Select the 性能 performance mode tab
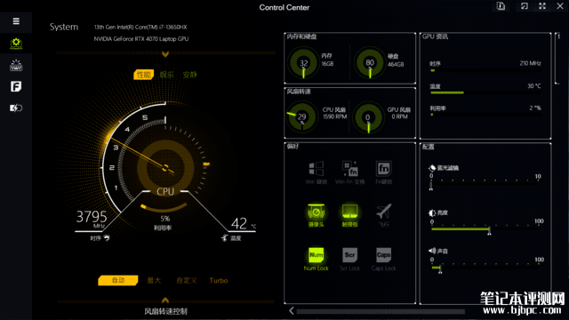The height and width of the screenshot is (320, 569). pyautogui.click(x=144, y=75)
